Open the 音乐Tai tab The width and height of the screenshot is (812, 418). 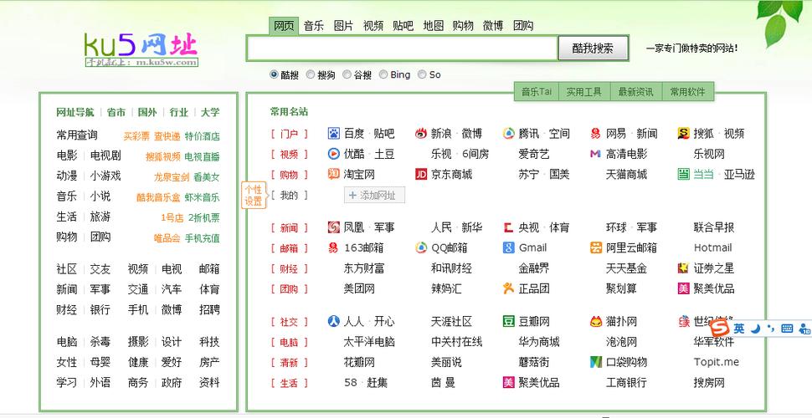[537, 92]
